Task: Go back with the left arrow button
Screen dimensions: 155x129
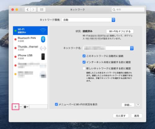Action: pos(28,10)
